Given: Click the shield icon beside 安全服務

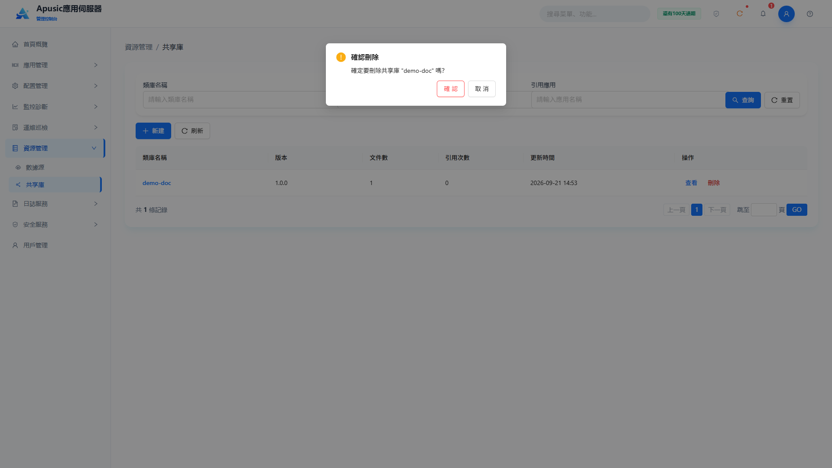Looking at the screenshot, I should tap(15, 224).
